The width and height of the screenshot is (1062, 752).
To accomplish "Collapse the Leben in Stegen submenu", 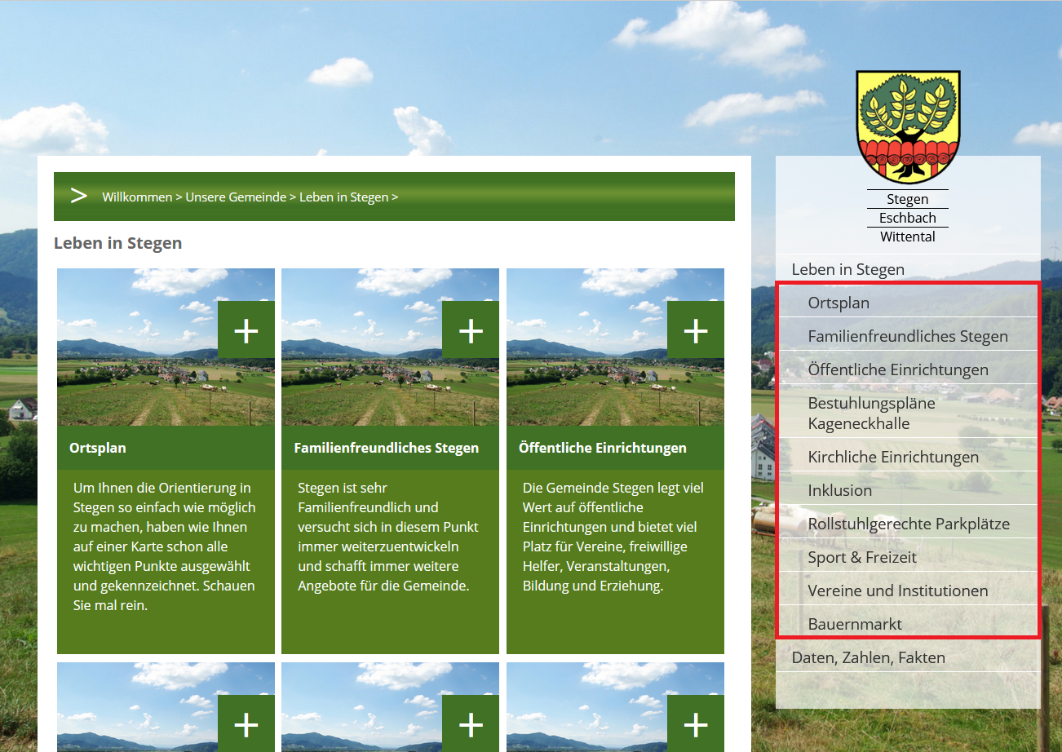I will click(848, 269).
